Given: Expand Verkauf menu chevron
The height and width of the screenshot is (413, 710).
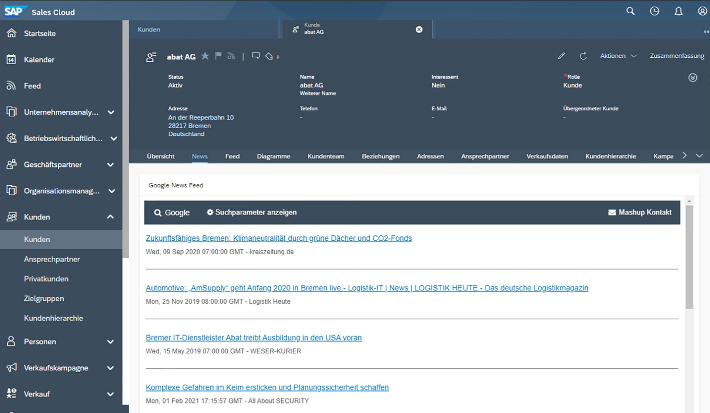Looking at the screenshot, I should click(110, 394).
